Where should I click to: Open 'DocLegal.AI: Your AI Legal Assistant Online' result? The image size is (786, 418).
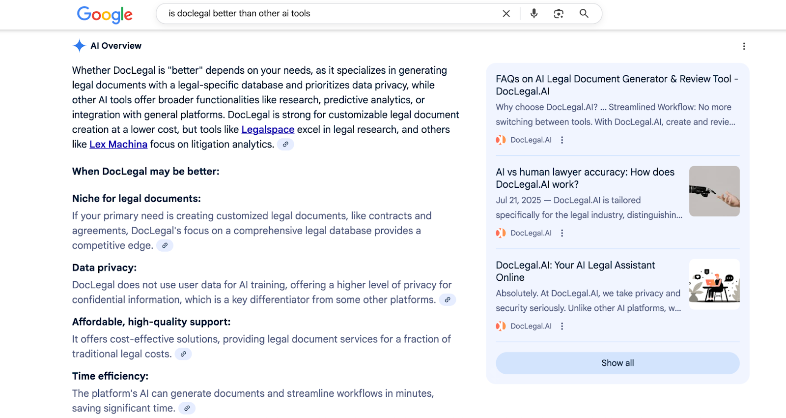pyautogui.click(x=575, y=271)
